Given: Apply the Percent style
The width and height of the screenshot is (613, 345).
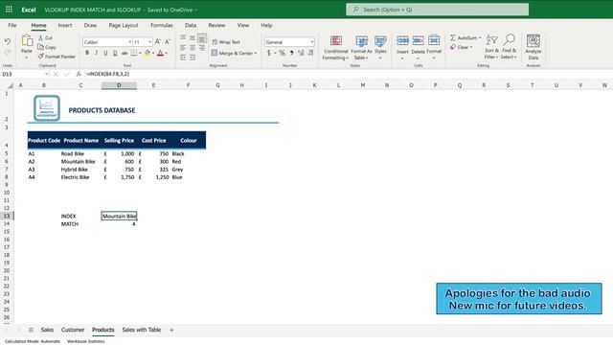Looking at the screenshot, I should [282, 53].
